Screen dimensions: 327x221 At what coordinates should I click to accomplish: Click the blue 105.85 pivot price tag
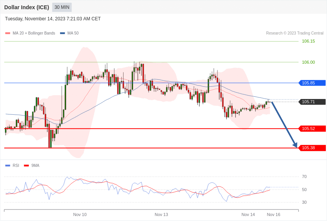coord(312,83)
